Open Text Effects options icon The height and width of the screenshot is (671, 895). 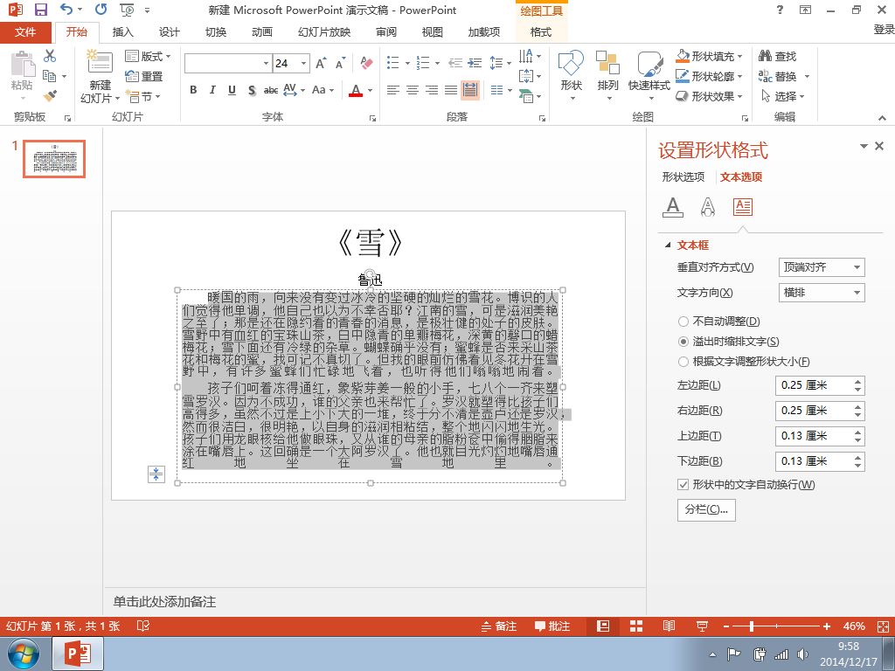[708, 206]
